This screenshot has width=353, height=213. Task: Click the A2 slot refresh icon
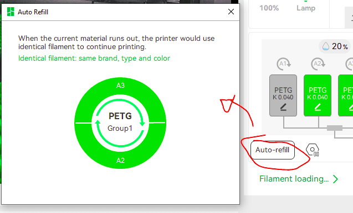click(318, 64)
